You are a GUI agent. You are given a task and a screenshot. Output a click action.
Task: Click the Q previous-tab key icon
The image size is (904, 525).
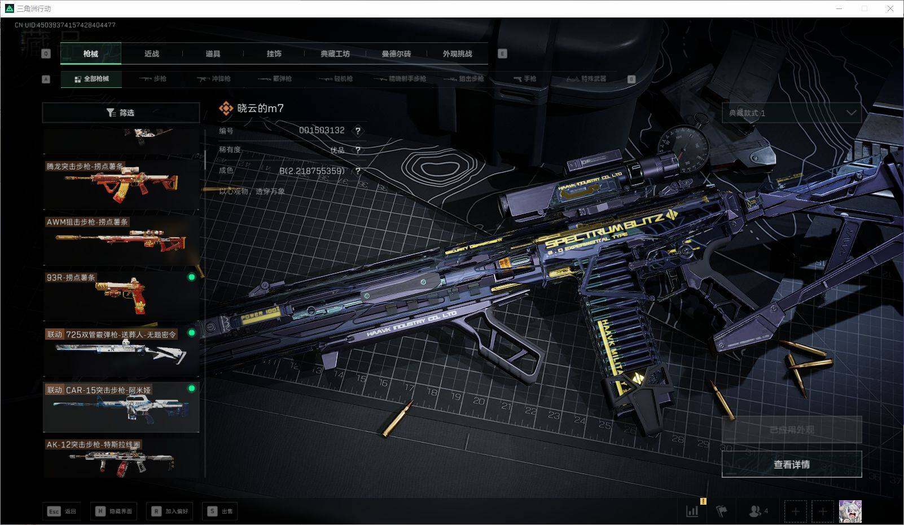(x=46, y=54)
